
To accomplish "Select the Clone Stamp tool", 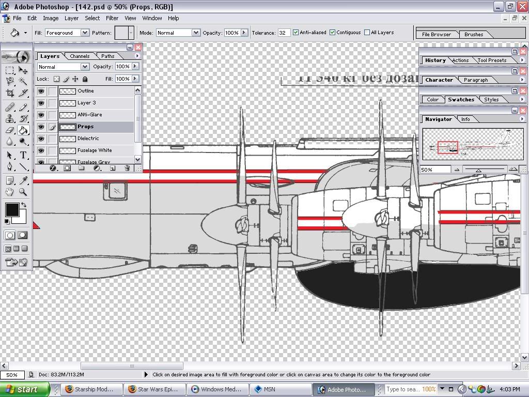I will pyautogui.click(x=10, y=118).
